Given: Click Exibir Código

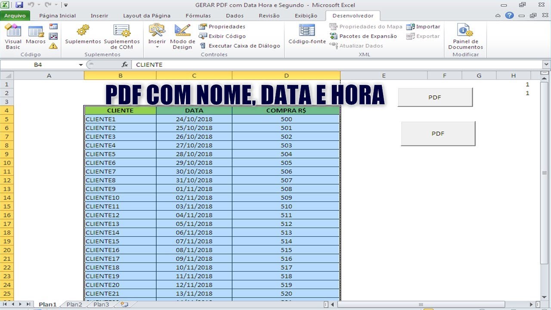Looking at the screenshot, I should (222, 36).
